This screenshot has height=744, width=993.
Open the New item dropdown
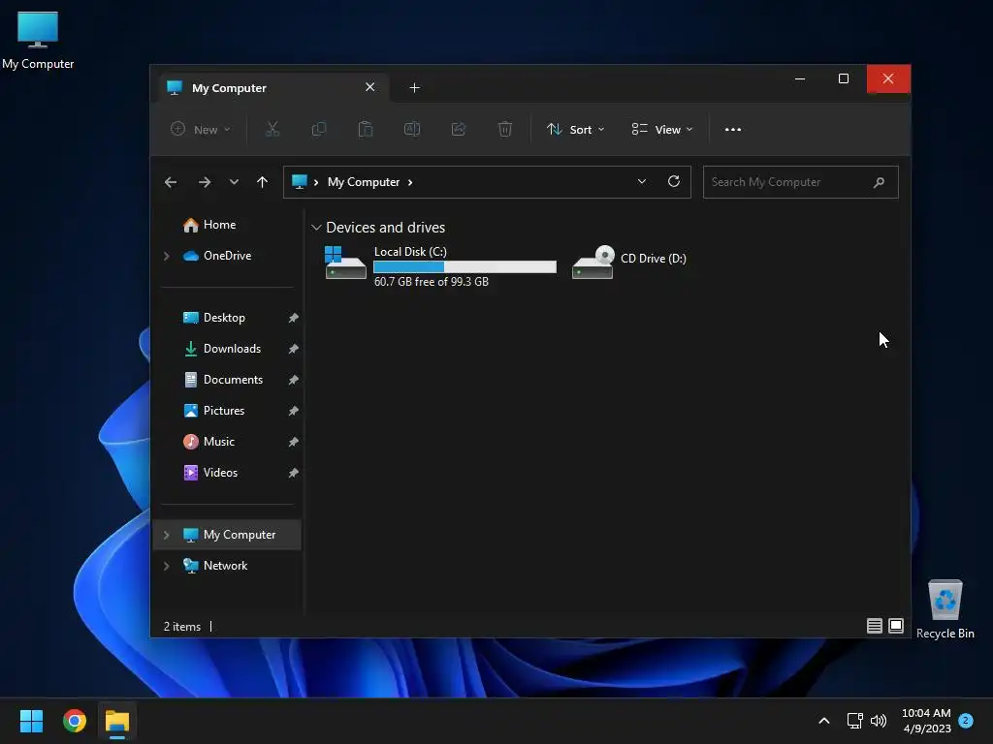(x=201, y=129)
